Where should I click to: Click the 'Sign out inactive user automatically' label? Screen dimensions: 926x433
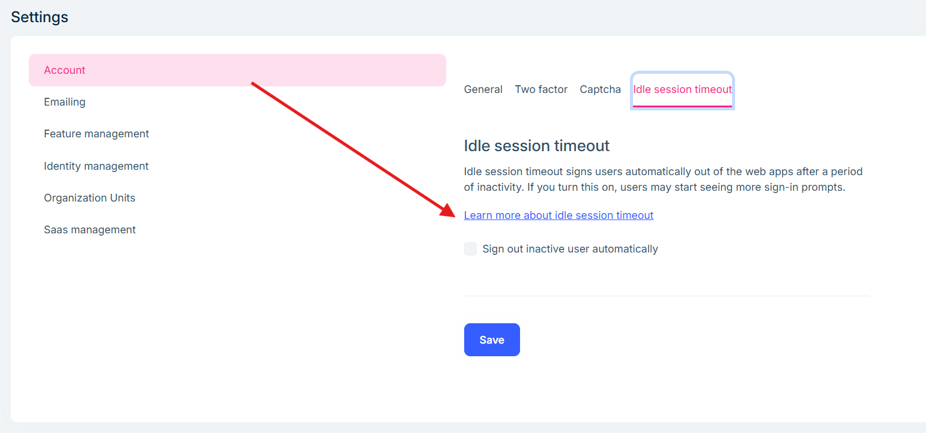click(570, 249)
